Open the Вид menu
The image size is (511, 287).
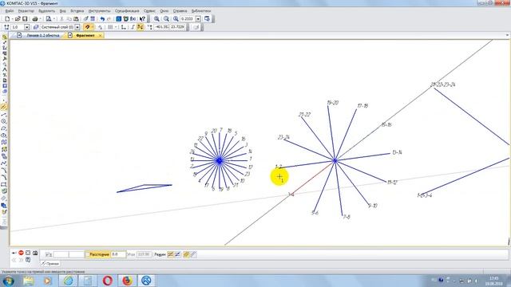coord(62,10)
